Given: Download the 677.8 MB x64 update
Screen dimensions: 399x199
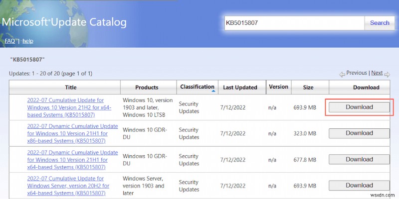Looking at the screenshot, I should point(359,159).
